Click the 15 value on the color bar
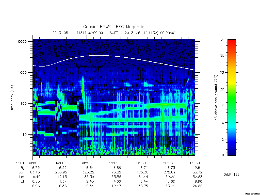This screenshot has height=195, width=260. coord(222,106)
